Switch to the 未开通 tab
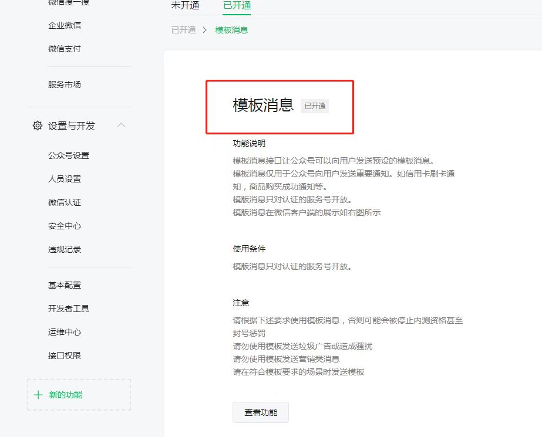 click(185, 6)
